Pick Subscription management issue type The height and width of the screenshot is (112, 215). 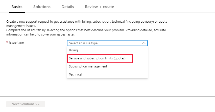[107, 66]
